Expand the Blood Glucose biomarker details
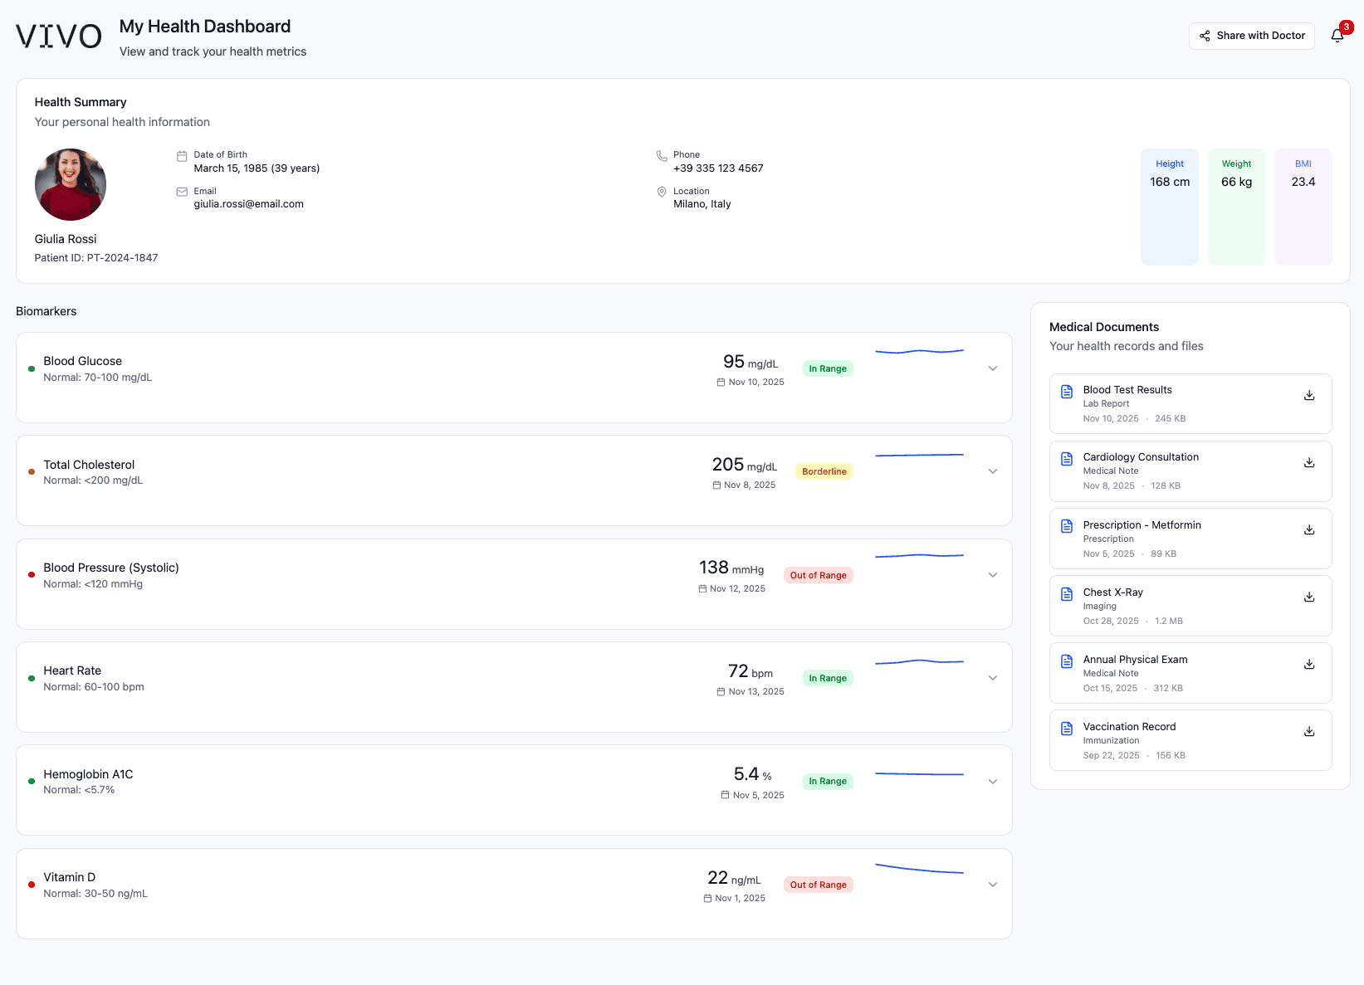Screen dimensions: 1364x985 coord(992,368)
